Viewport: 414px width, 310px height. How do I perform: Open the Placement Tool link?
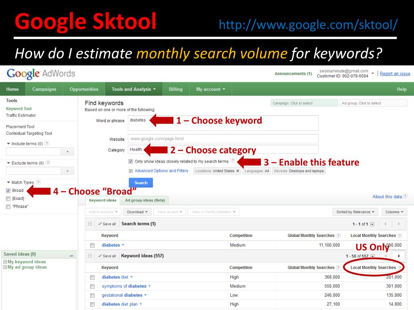tap(20, 127)
